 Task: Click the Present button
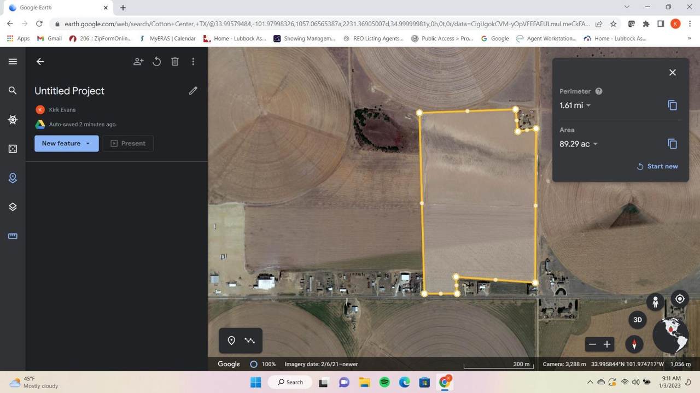(128, 143)
